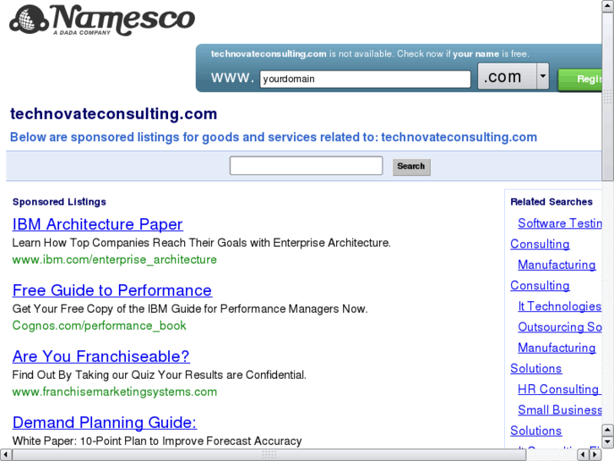Viewport: 614px width, 461px height.
Task: Click the green Register button
Action: click(580, 80)
